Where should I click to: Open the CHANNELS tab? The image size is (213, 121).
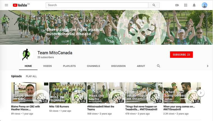coord(93,66)
